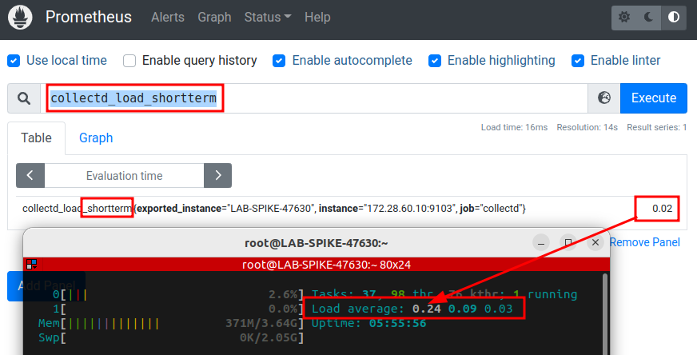
Task: Maximize the terminal window
Action: point(568,243)
